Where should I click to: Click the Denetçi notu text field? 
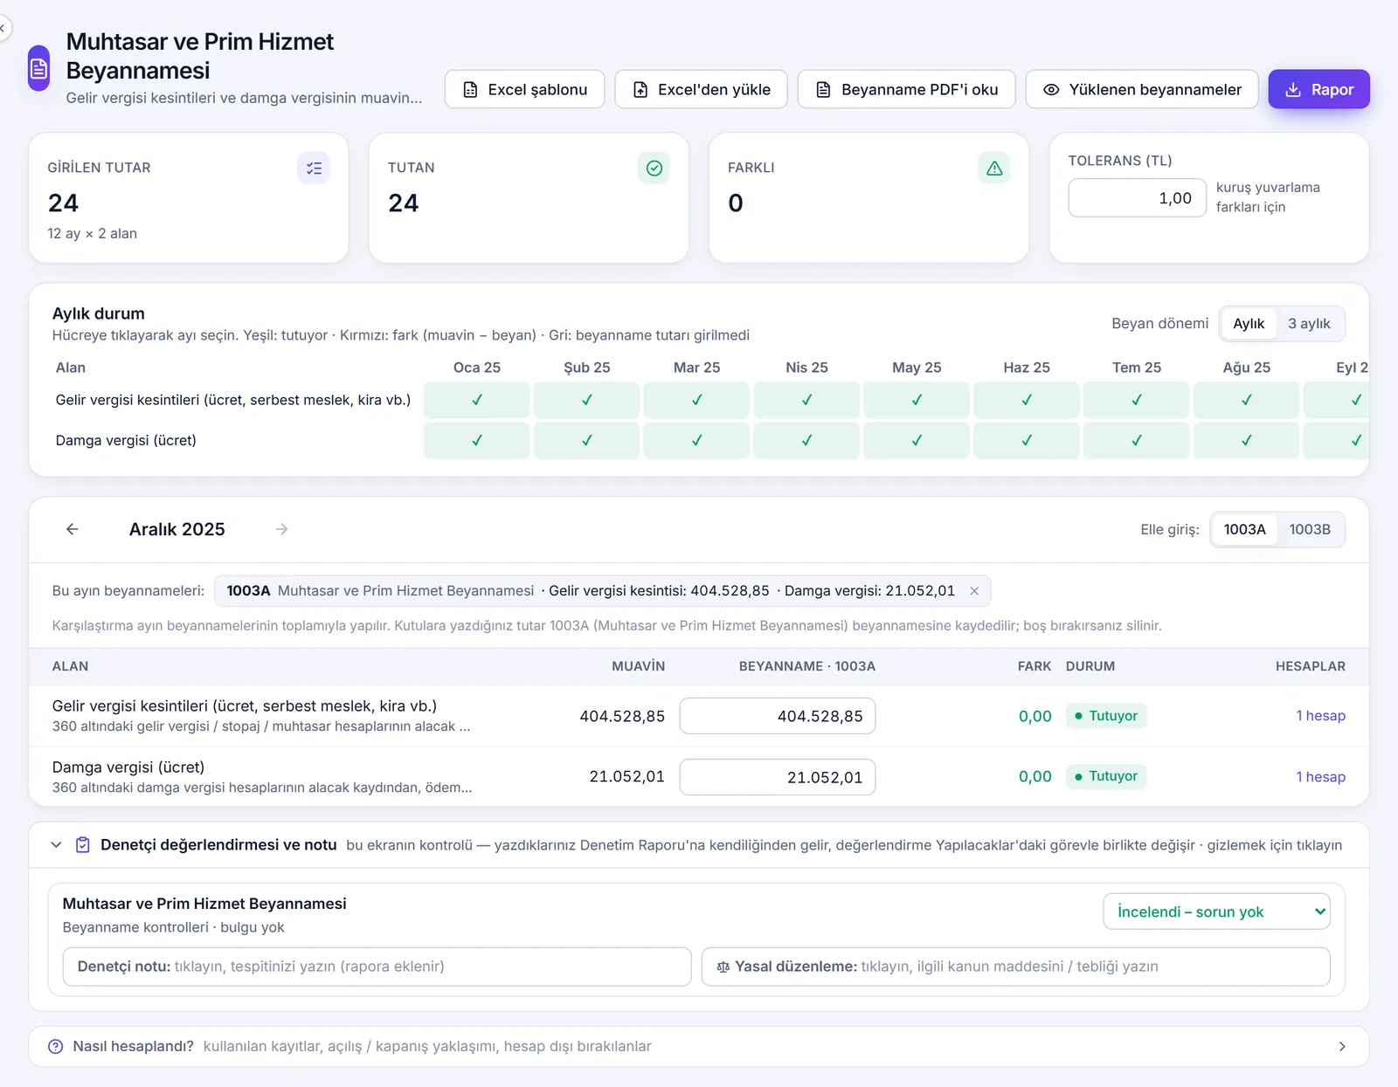[377, 967]
